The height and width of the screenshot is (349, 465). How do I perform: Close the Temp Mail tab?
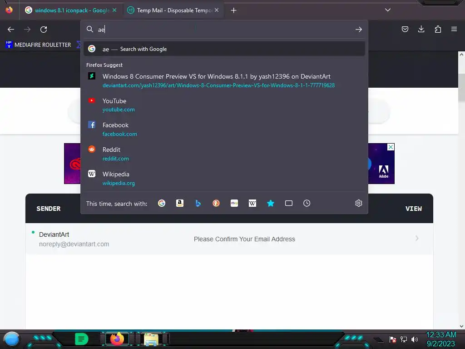pyautogui.click(x=217, y=10)
